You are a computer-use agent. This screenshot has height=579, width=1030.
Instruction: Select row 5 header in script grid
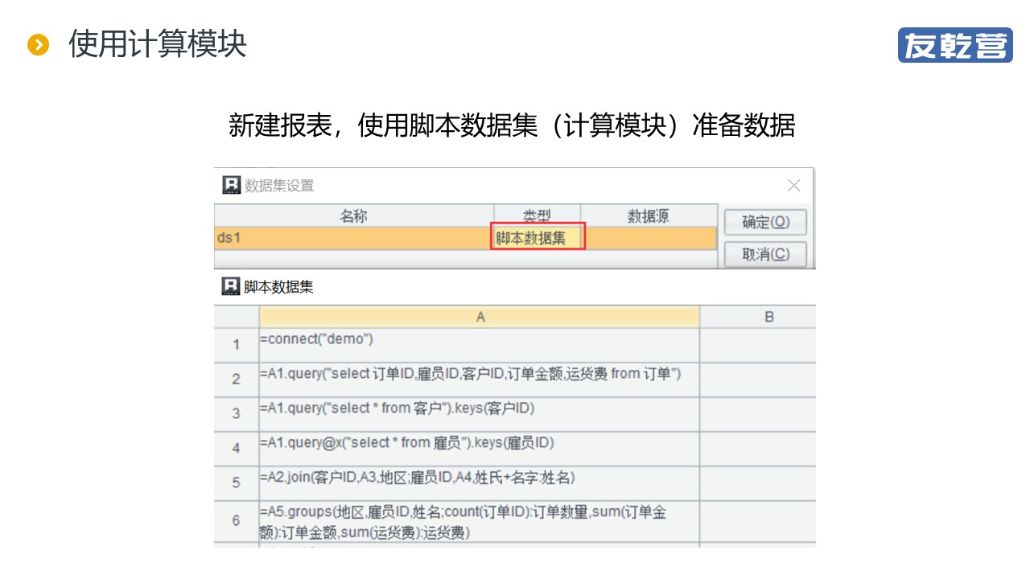click(237, 483)
